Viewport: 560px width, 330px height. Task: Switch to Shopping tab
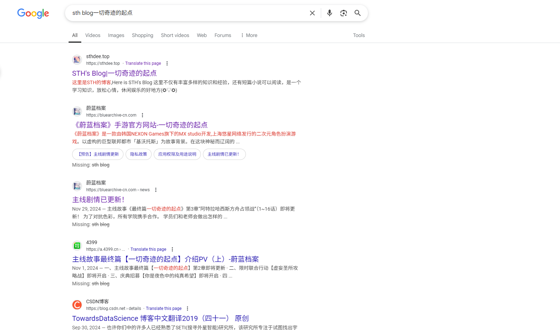coord(142,35)
